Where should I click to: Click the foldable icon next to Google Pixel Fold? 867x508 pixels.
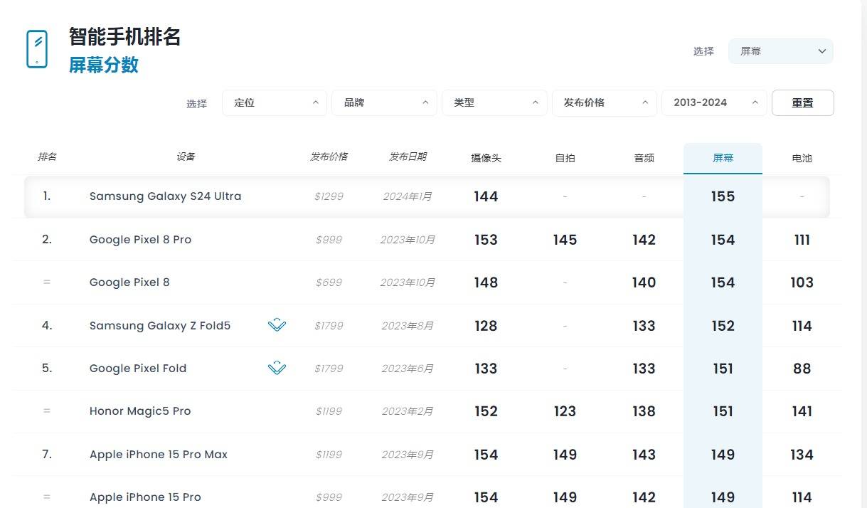(x=277, y=368)
